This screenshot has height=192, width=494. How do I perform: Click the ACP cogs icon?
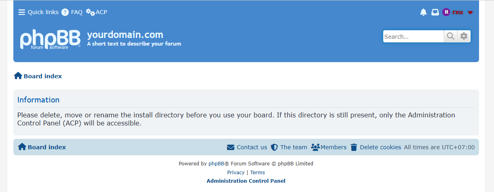tap(91, 12)
